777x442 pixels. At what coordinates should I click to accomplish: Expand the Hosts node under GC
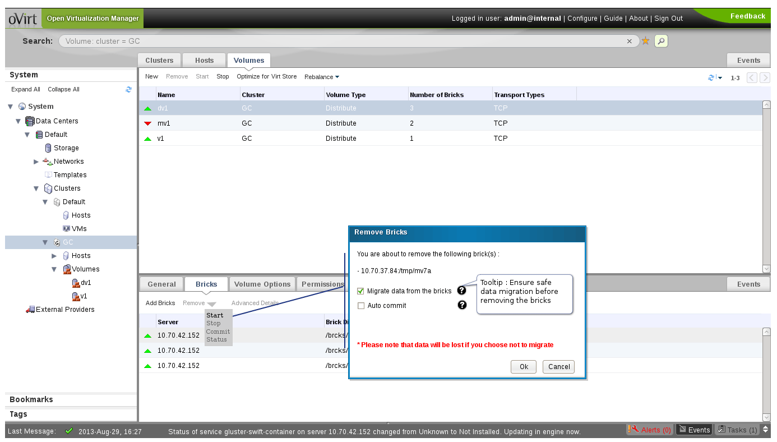54,256
